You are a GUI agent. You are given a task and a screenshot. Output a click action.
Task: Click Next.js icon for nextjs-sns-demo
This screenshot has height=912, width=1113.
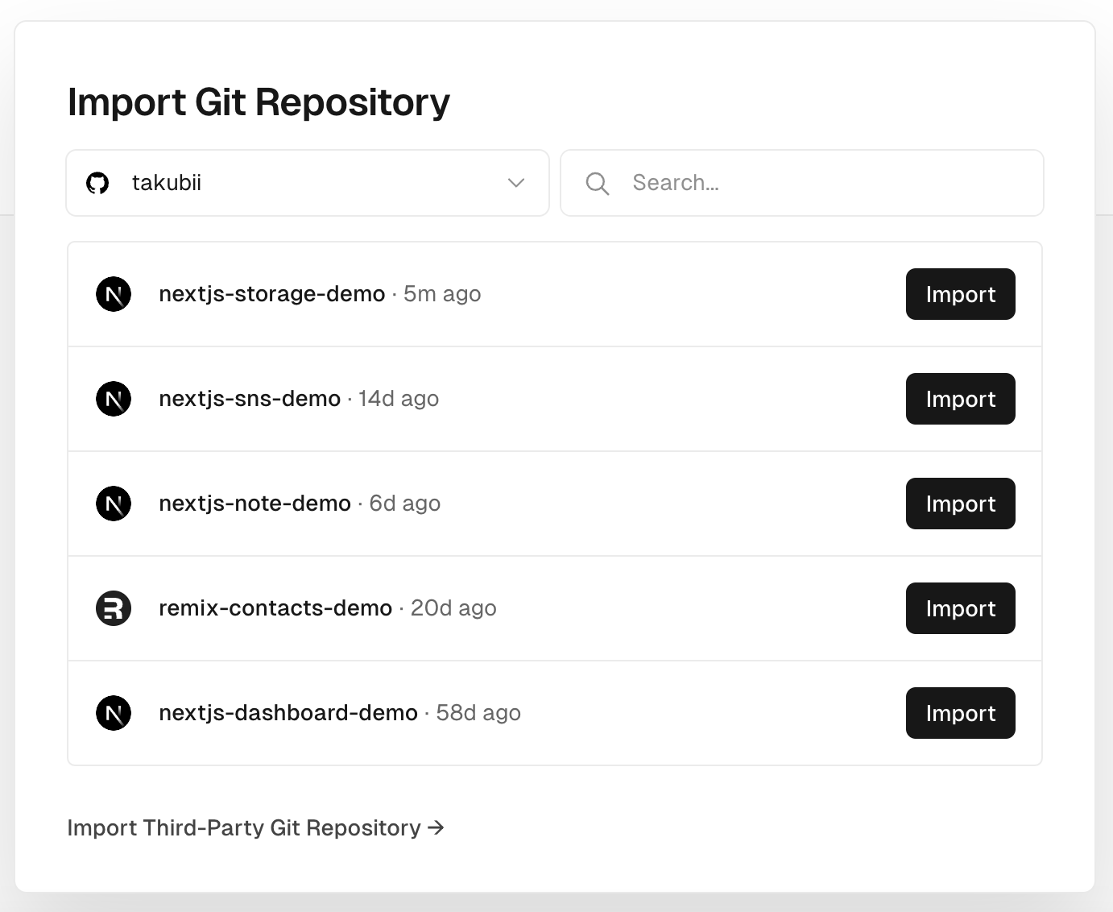(114, 399)
